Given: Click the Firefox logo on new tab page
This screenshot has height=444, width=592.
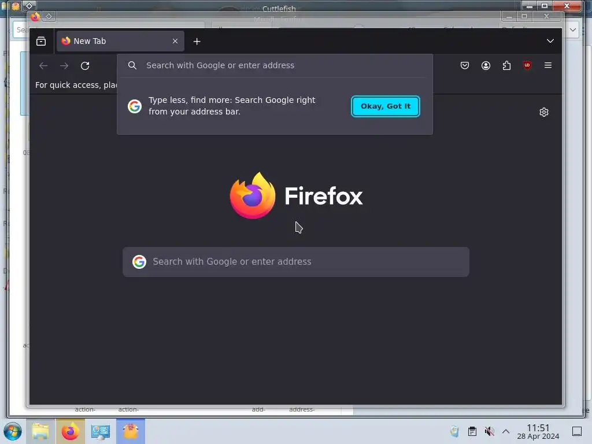Looking at the screenshot, I should [x=297, y=195].
